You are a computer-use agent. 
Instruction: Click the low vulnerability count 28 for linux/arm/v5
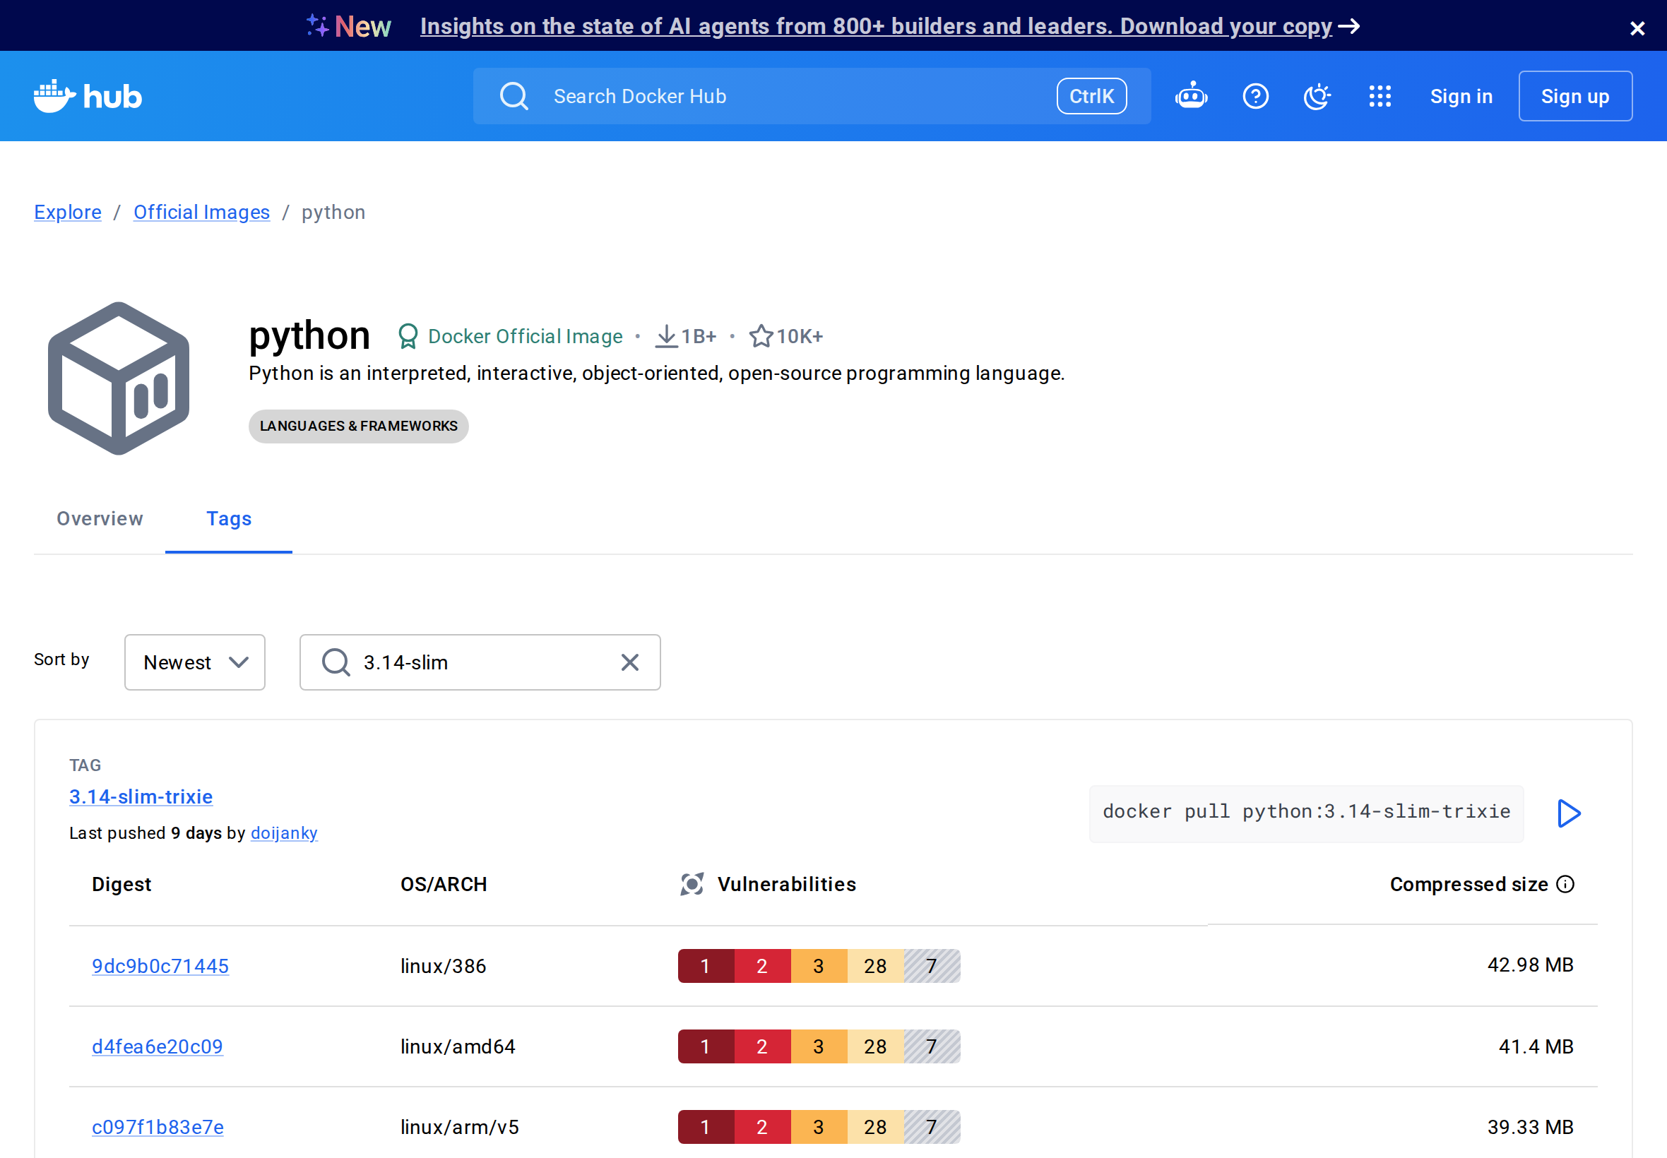click(x=875, y=1127)
